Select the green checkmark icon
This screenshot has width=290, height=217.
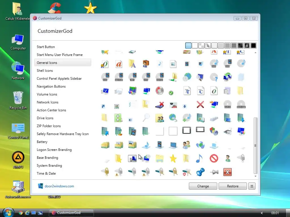(171, 93)
